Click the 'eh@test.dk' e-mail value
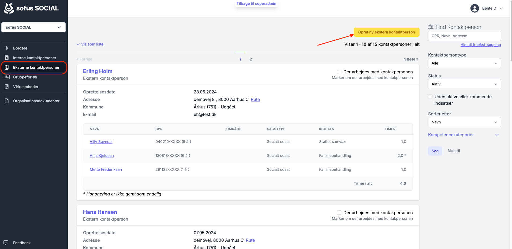The image size is (512, 249). click(205, 114)
